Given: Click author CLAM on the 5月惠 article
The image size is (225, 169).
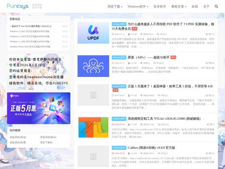Looking at the screenshot, I should (132, 95).
